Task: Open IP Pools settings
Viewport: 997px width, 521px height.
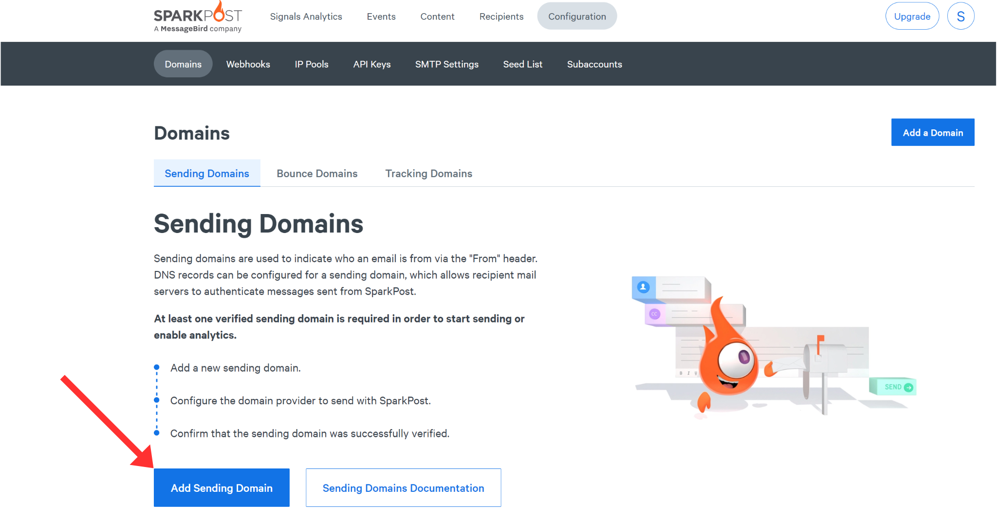Action: [x=311, y=64]
